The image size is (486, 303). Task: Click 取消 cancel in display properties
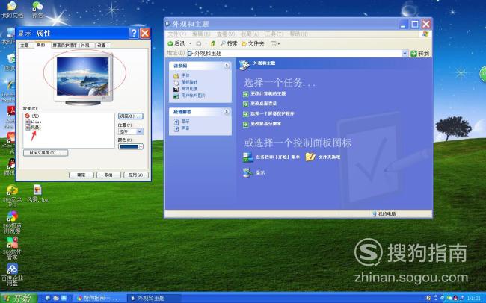coord(108,175)
